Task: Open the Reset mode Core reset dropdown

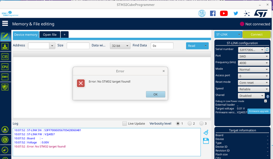Action: pyautogui.click(x=254, y=83)
